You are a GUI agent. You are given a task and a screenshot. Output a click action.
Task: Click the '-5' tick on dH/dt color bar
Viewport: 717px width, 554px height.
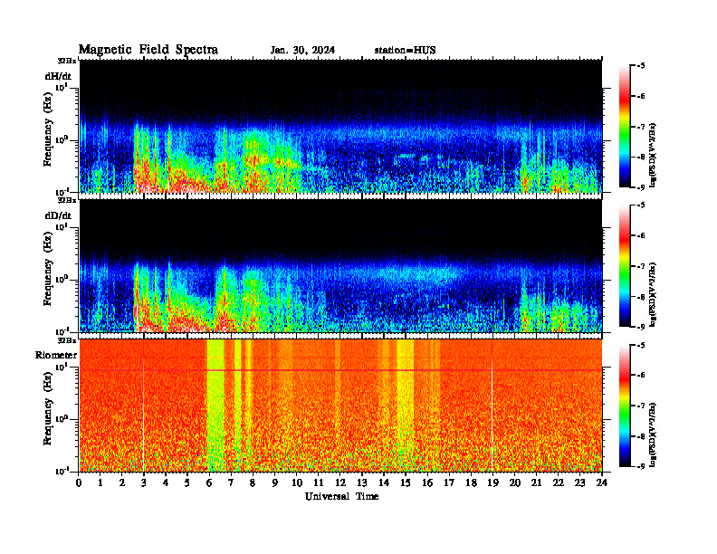click(640, 66)
